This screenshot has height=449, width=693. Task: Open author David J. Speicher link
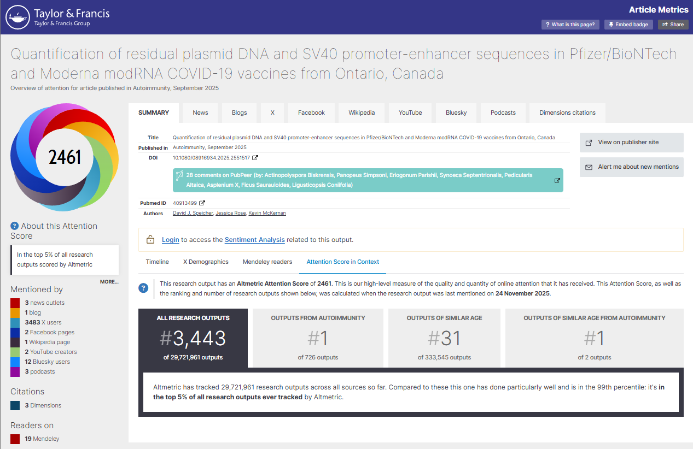coord(193,213)
